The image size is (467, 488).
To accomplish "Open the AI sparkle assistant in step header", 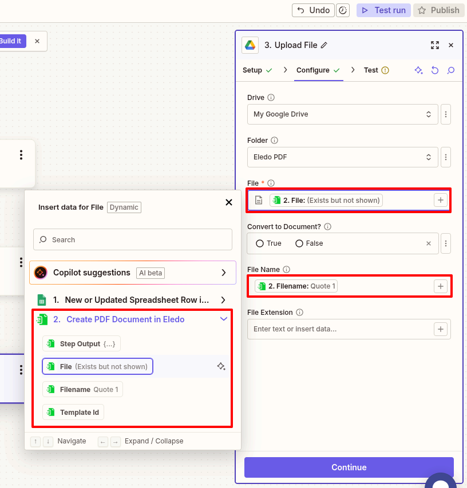I will coord(418,70).
